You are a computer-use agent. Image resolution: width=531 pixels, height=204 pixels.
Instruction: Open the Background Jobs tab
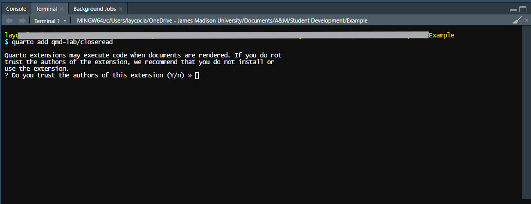tap(94, 9)
